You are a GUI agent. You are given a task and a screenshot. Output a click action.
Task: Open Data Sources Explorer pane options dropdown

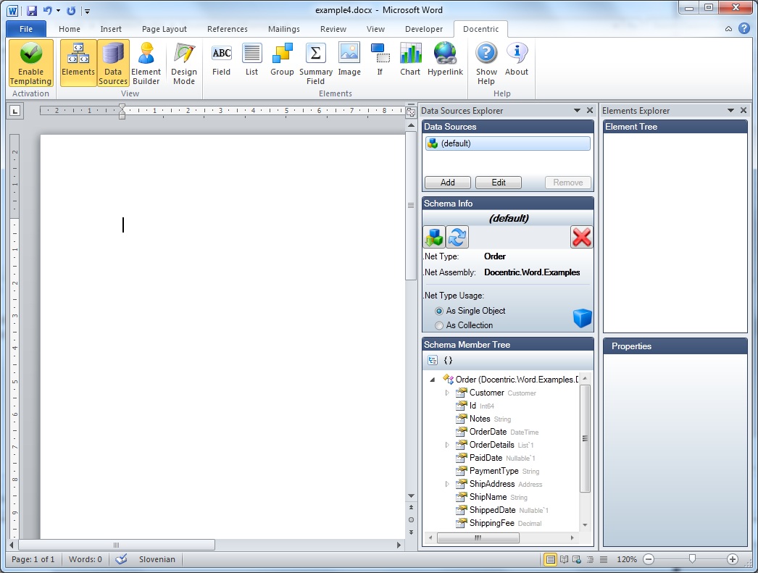coord(577,111)
